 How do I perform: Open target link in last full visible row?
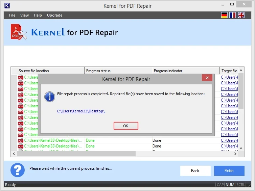point(230,146)
